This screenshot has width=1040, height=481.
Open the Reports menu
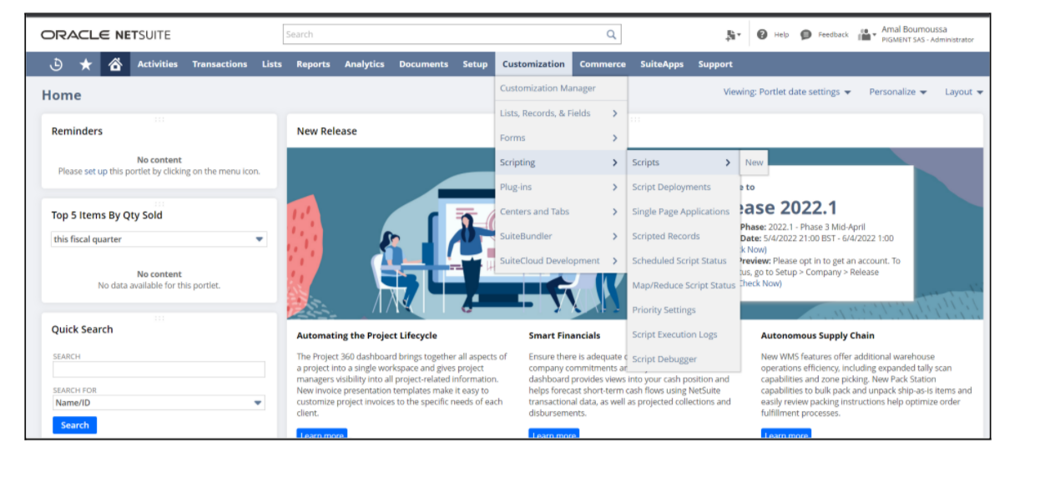click(313, 64)
